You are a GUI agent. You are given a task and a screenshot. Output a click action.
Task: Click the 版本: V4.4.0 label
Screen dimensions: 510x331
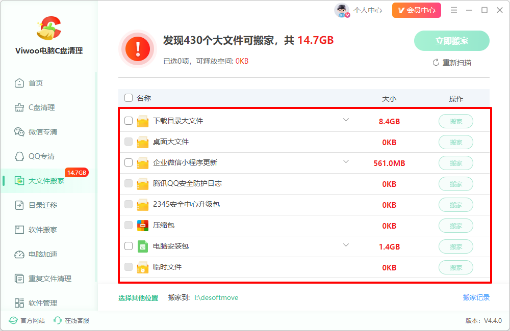tap(483, 321)
